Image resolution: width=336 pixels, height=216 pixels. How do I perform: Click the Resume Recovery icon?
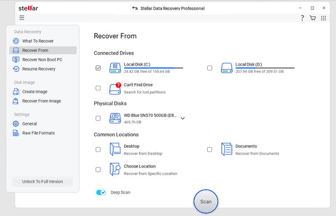click(x=16, y=69)
